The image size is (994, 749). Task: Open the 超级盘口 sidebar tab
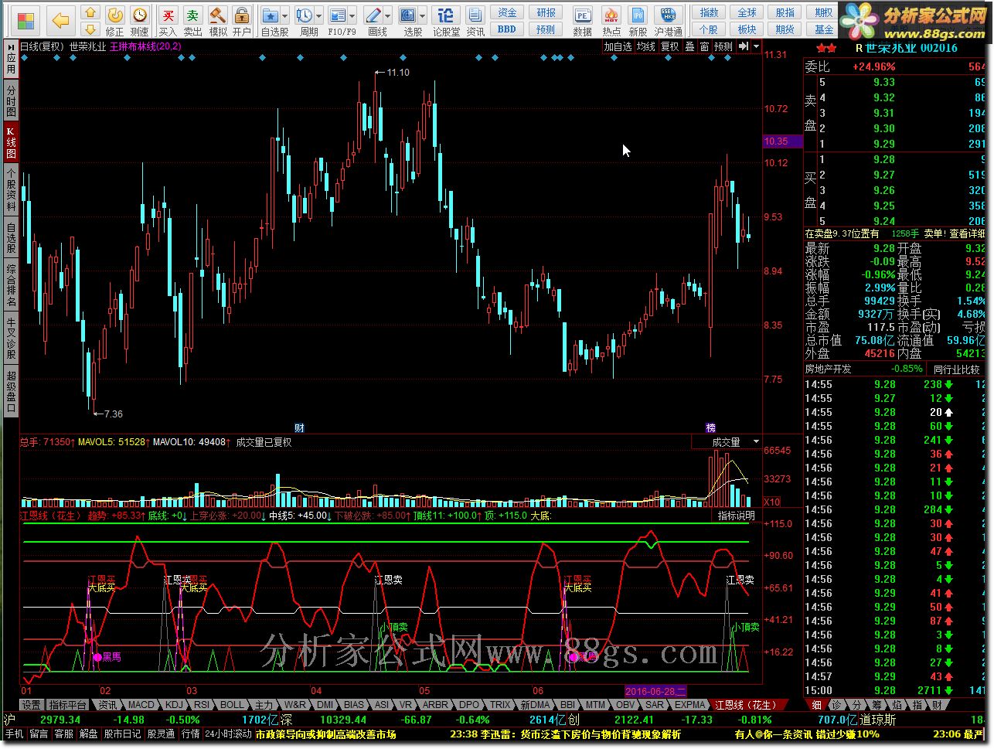[x=11, y=392]
